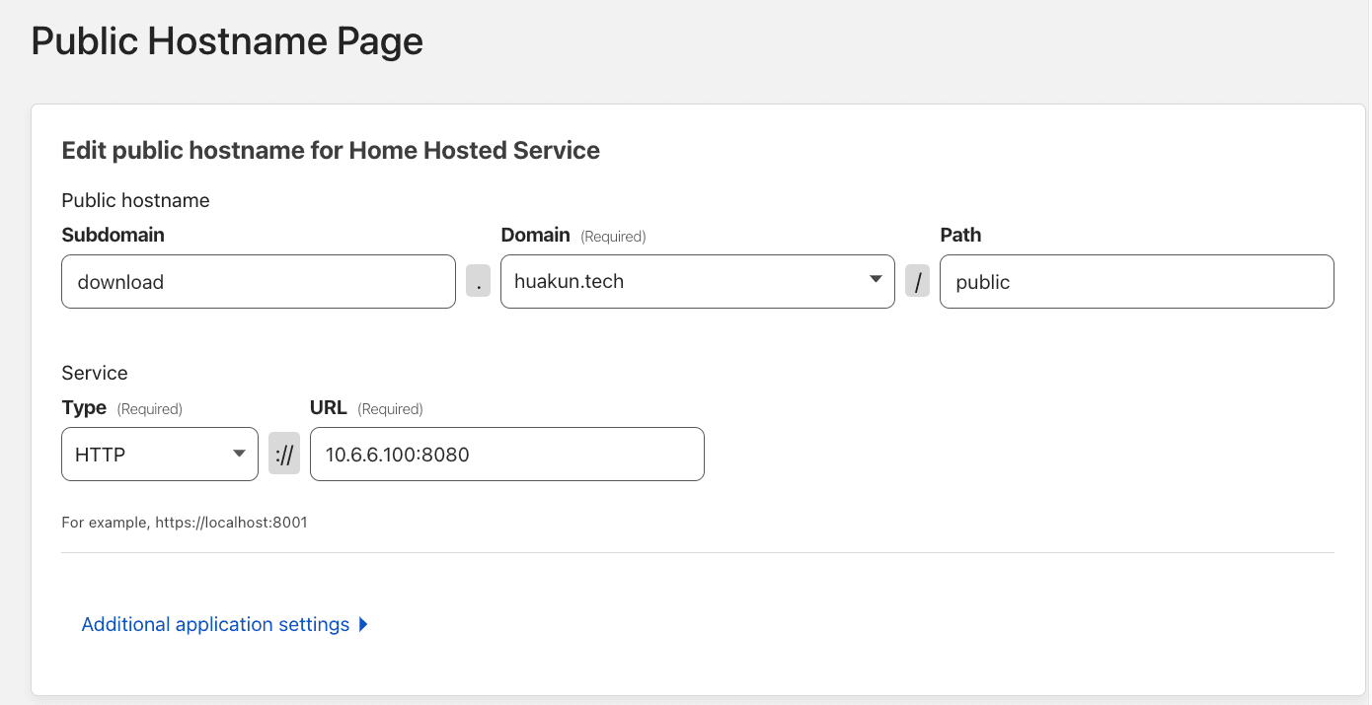
Task: Click the "Type" field label
Action: click(x=84, y=407)
